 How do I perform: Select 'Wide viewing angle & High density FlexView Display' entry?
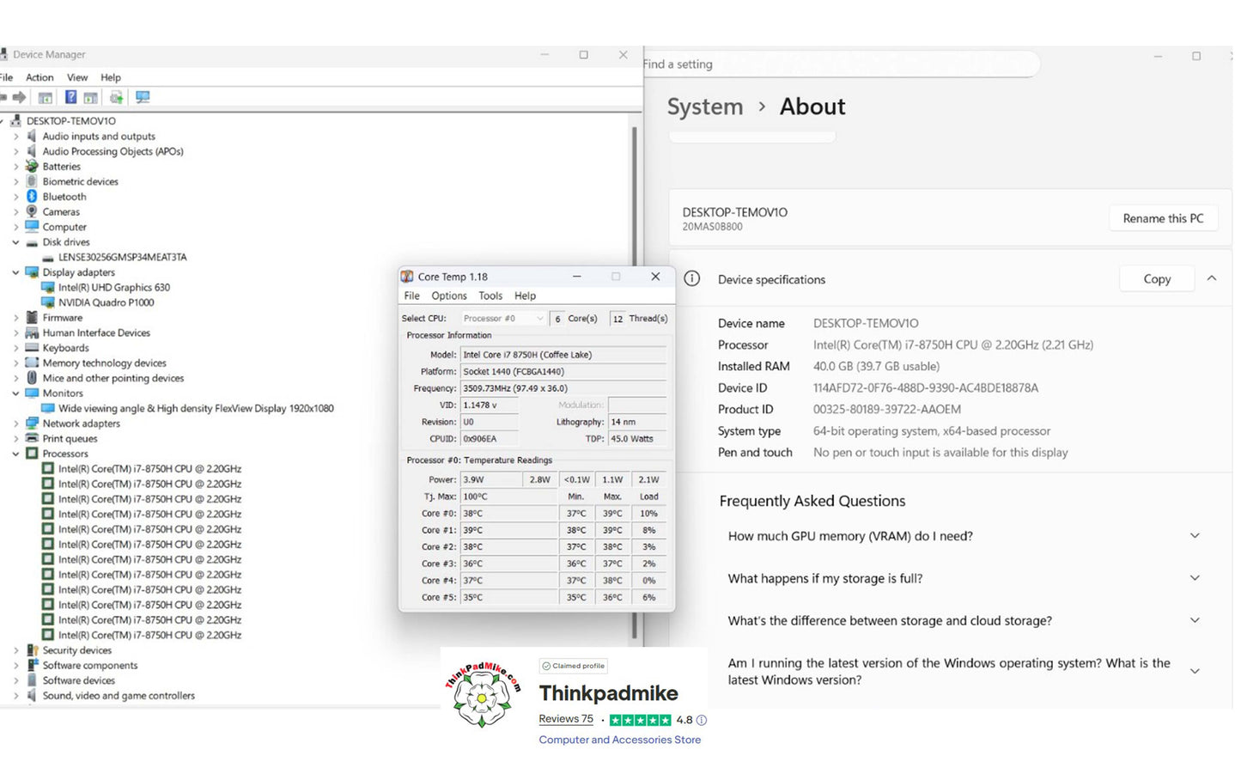(196, 409)
